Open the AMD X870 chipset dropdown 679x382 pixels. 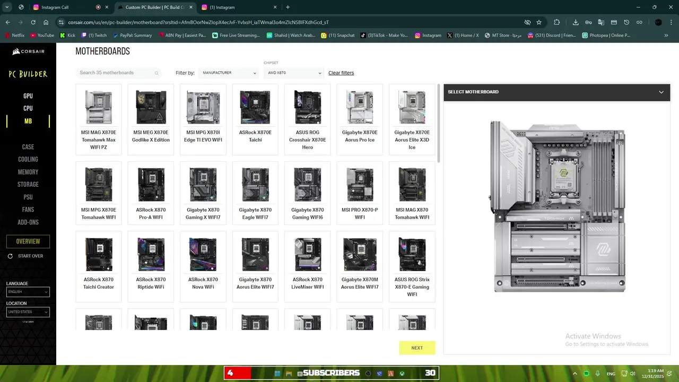294,73
